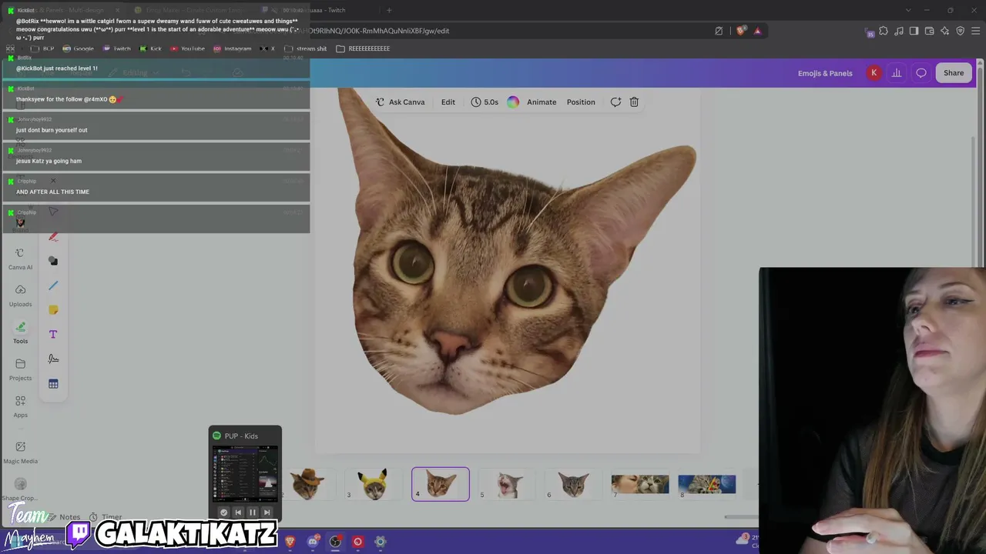Select the signature draw tool
This screenshot has width=986, height=554.
[53, 359]
